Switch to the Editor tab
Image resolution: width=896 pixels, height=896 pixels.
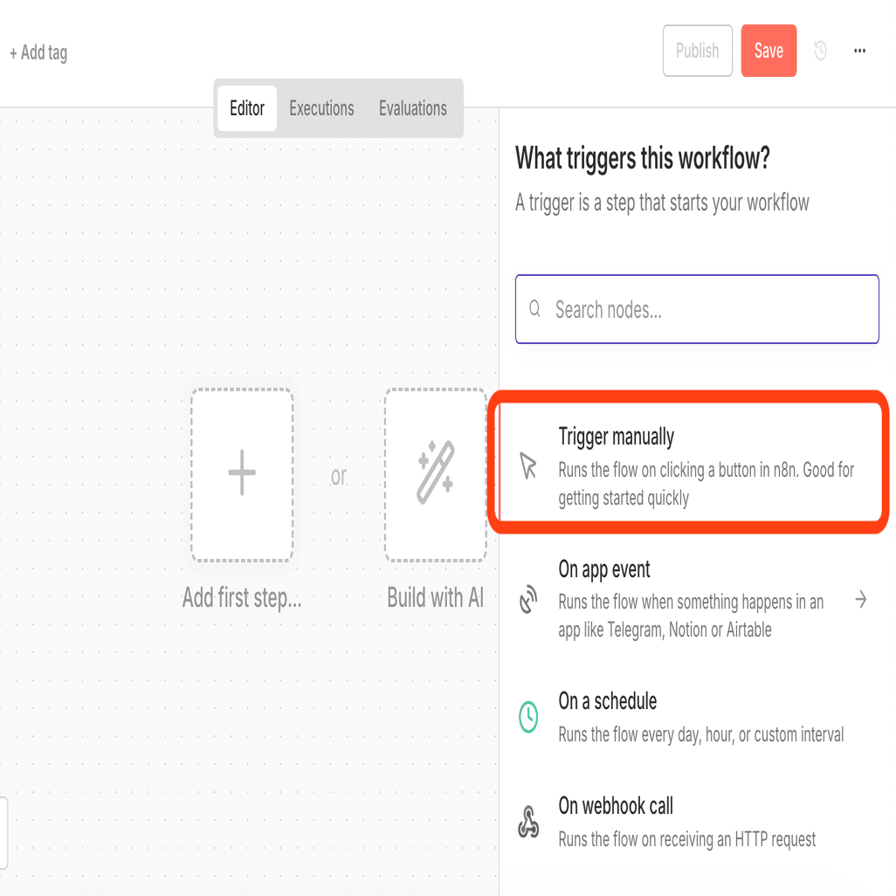(x=247, y=108)
